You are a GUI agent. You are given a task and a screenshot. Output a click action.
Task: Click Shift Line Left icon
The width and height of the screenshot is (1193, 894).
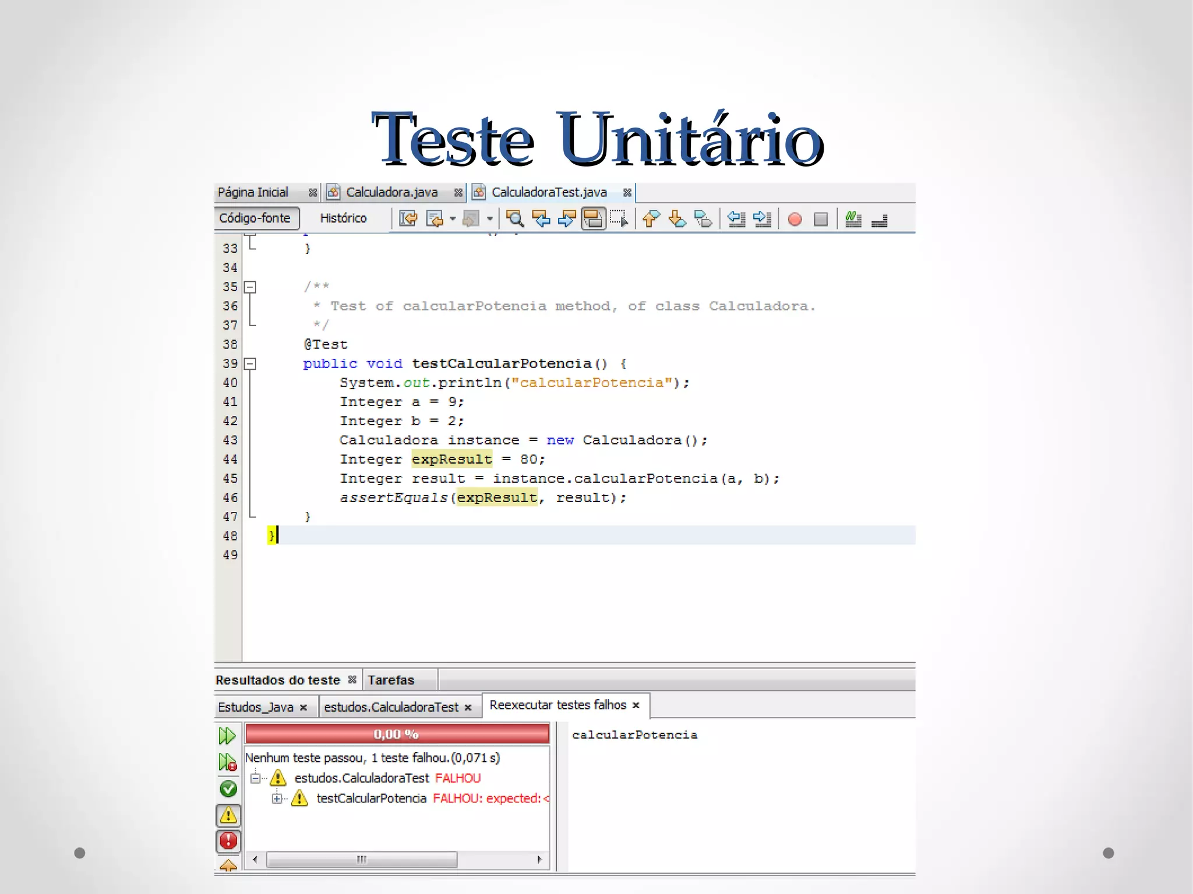[x=736, y=219]
